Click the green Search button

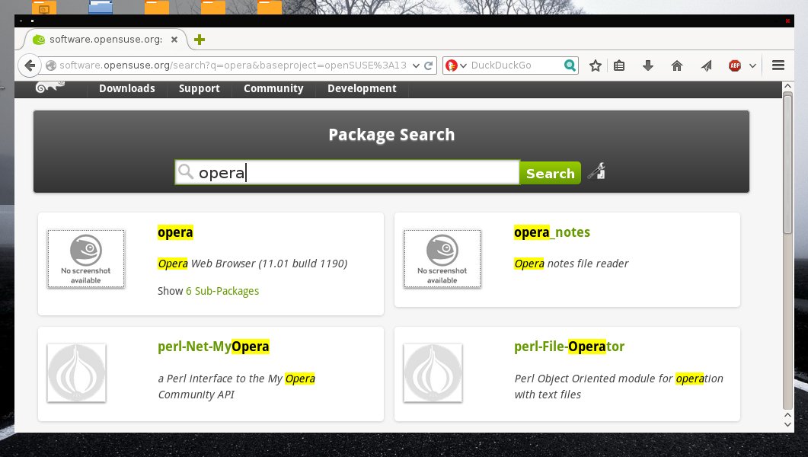(x=550, y=173)
